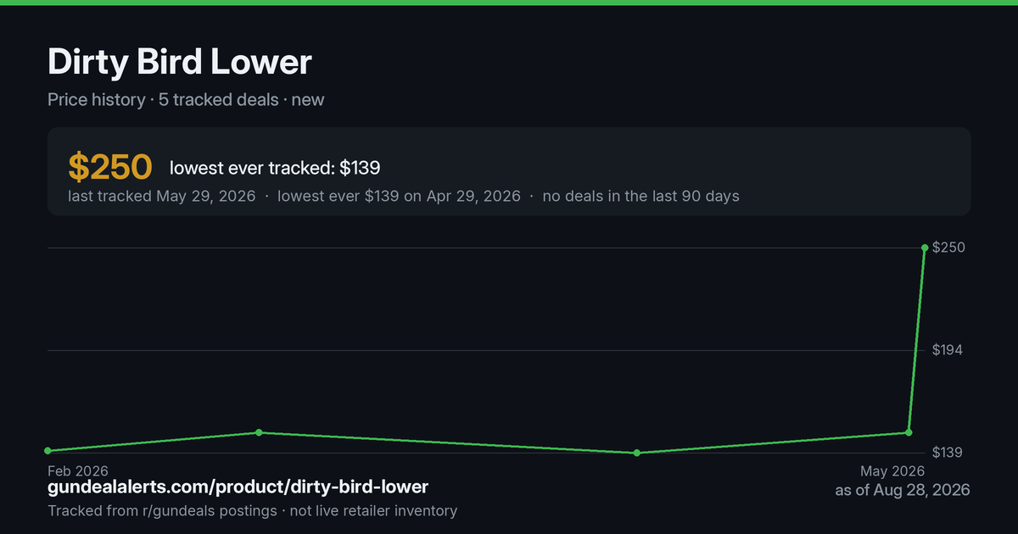Click the Feb 2026 axis label
Image resolution: width=1018 pixels, height=534 pixels.
pos(78,471)
